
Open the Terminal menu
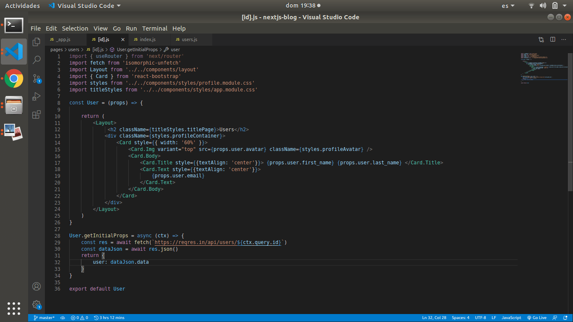point(154,29)
